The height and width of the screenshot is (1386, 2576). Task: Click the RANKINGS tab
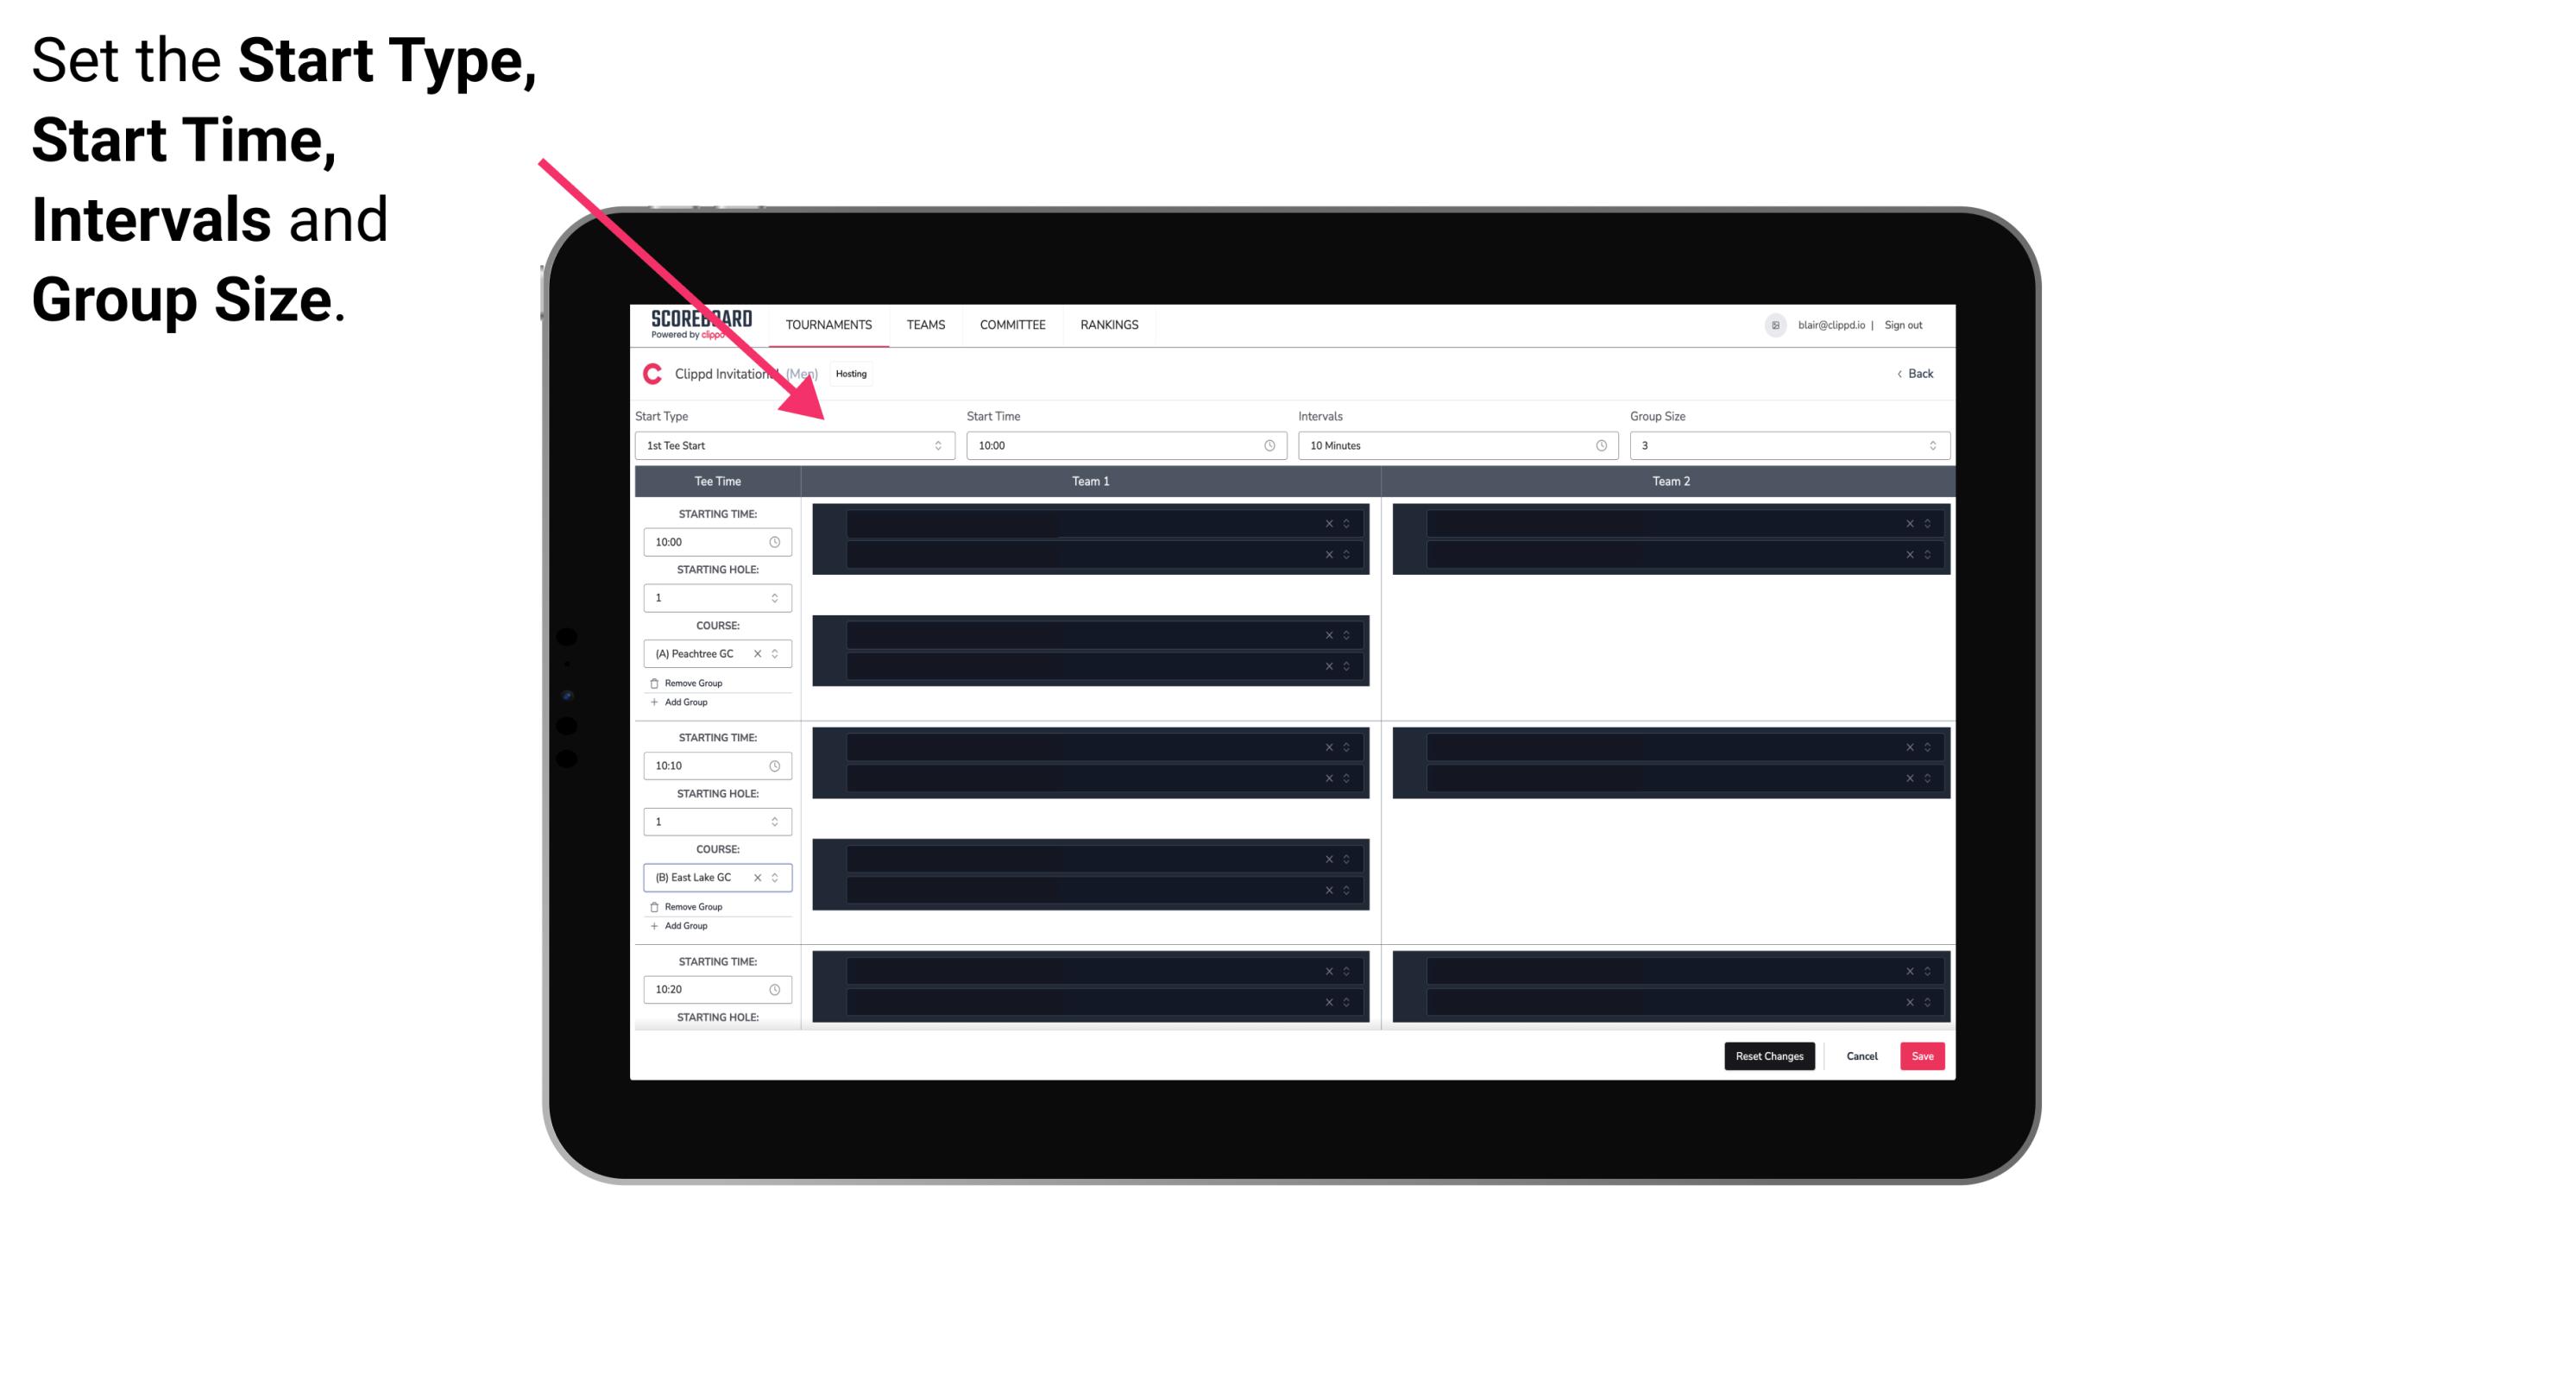(x=1109, y=324)
